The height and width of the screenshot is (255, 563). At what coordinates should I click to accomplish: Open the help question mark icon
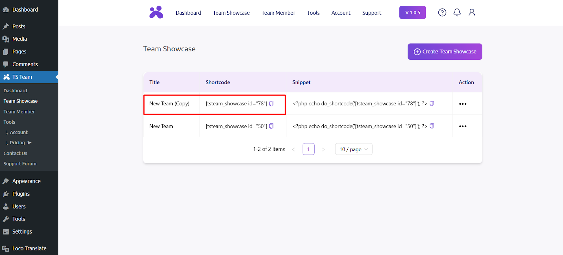click(442, 13)
